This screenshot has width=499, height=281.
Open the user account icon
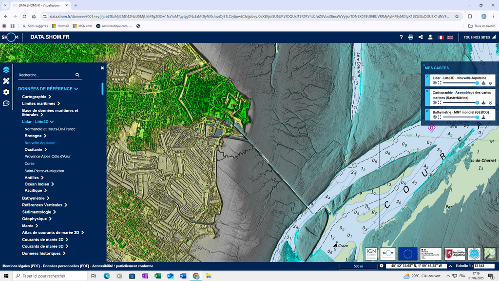(430, 37)
